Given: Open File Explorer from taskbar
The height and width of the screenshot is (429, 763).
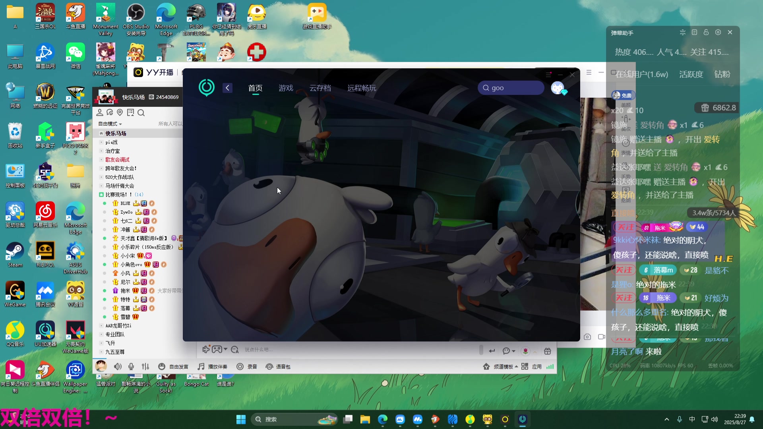Looking at the screenshot, I should (365, 419).
